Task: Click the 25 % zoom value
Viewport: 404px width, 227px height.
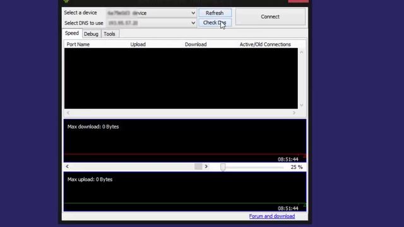Action: point(297,167)
